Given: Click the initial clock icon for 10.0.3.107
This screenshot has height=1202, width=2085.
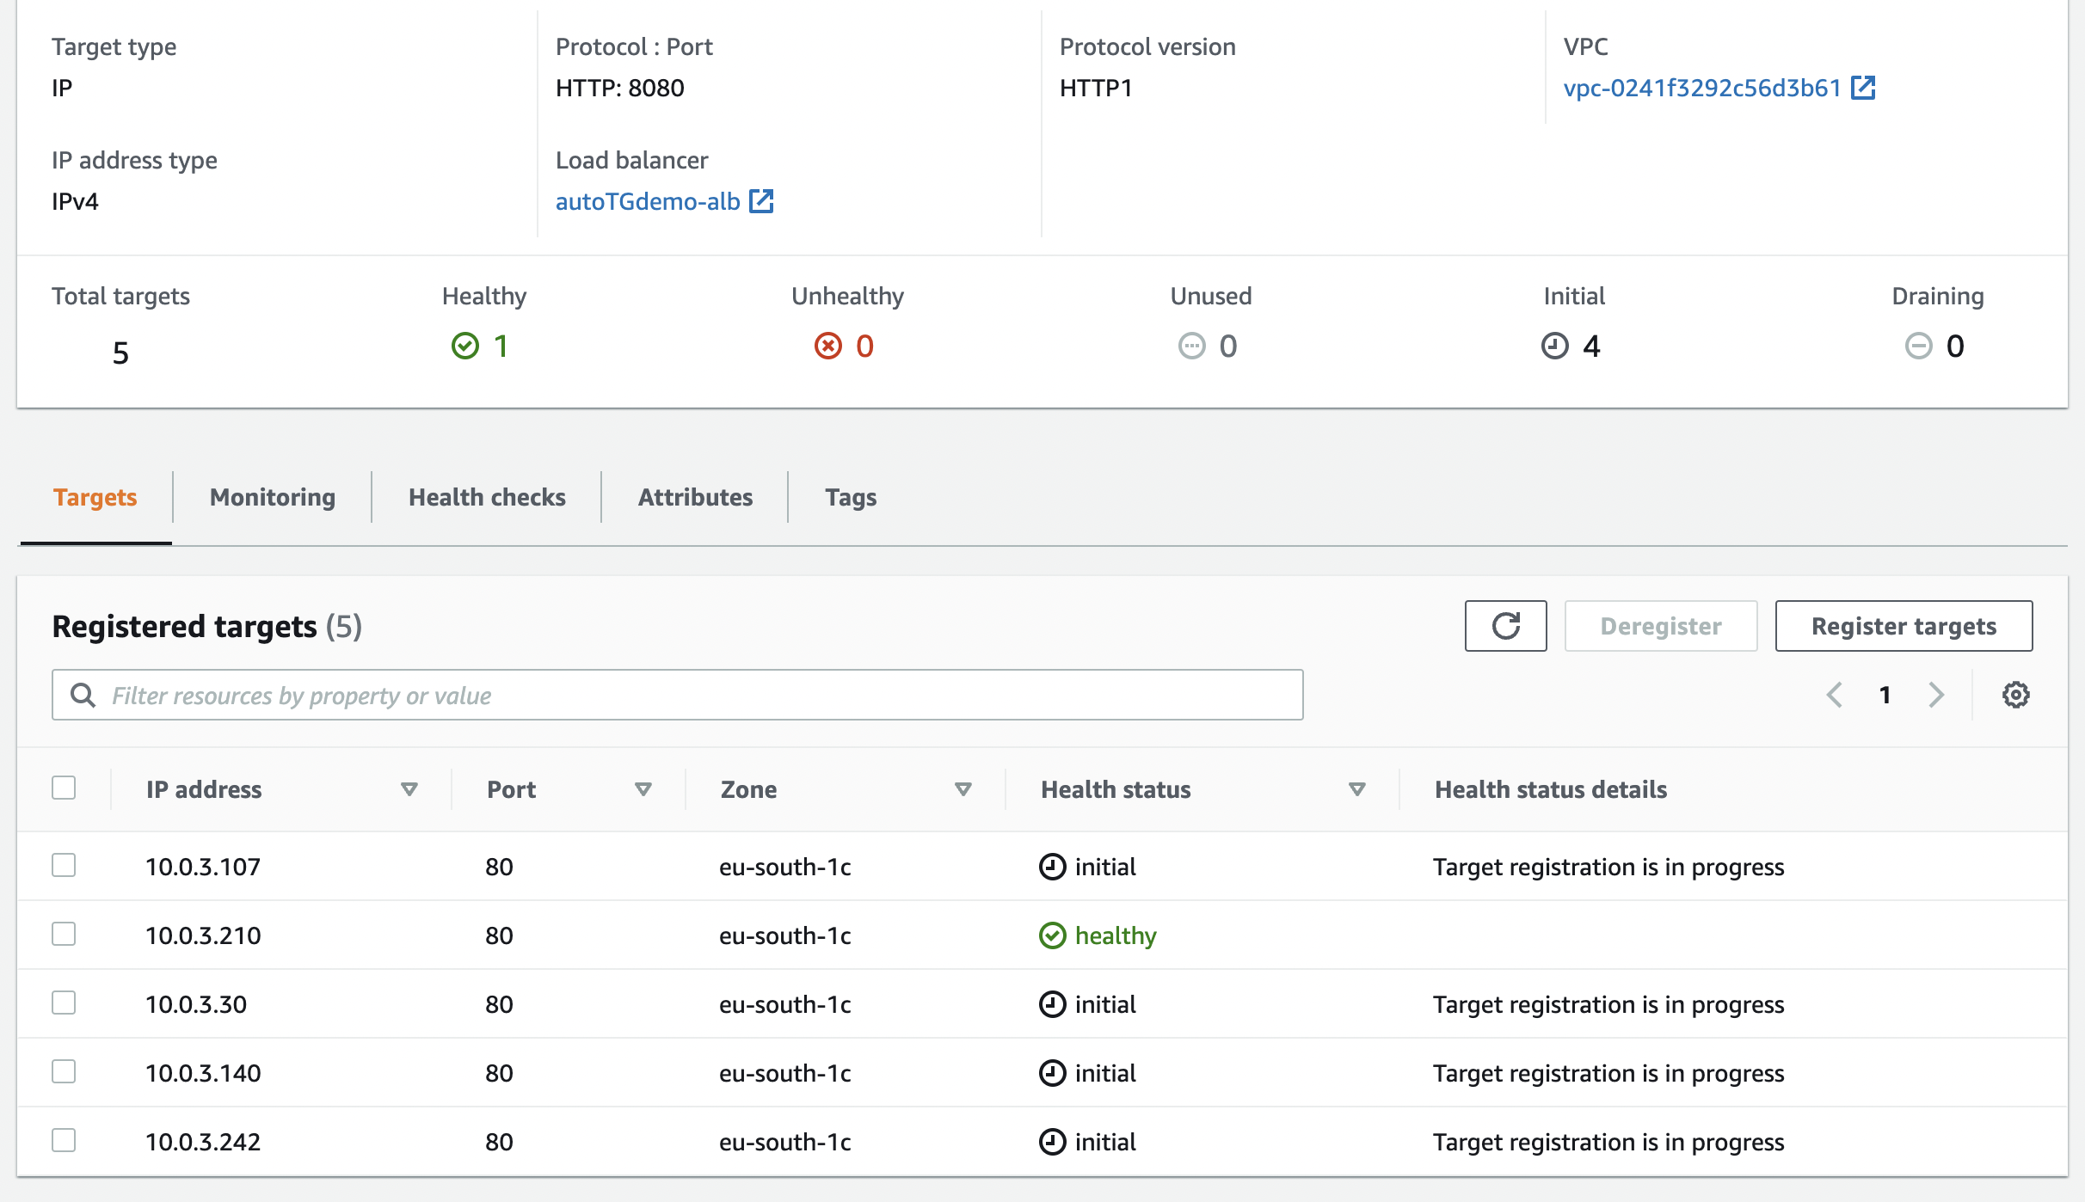Looking at the screenshot, I should click(1052, 867).
